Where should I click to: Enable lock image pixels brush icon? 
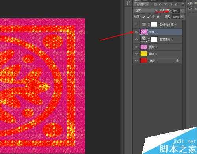pyautogui.click(x=149, y=17)
